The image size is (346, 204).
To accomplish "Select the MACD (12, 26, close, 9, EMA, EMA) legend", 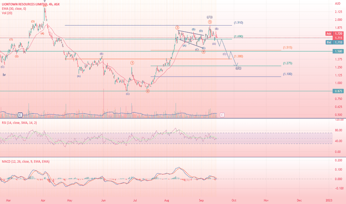I will (x=26, y=161).
